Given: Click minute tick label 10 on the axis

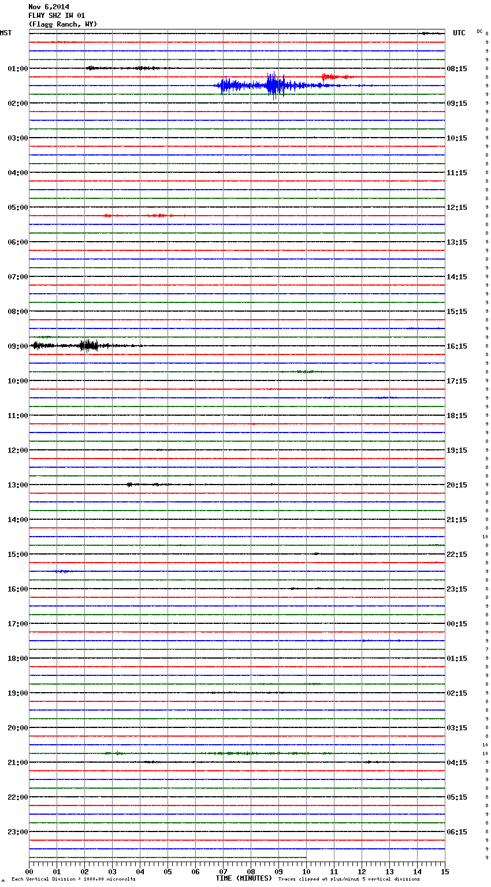Looking at the screenshot, I should (x=306, y=871).
